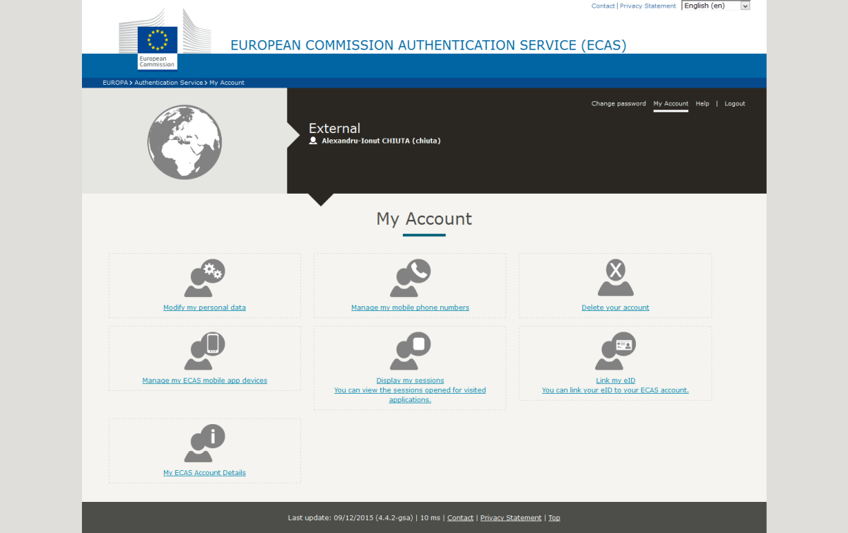
Task: Open Change password
Action: click(618, 103)
